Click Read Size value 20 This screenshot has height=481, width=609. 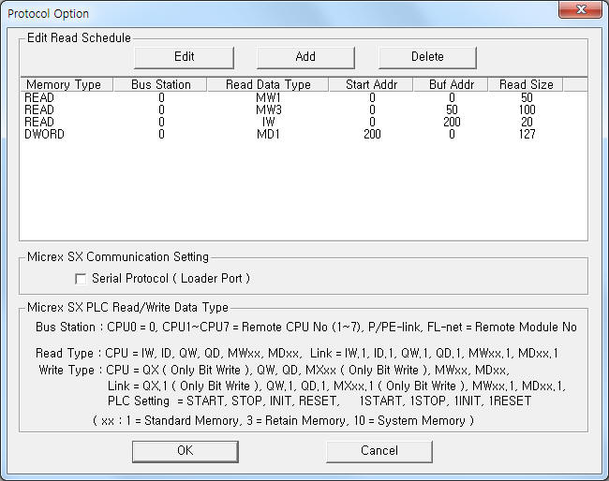coord(527,123)
